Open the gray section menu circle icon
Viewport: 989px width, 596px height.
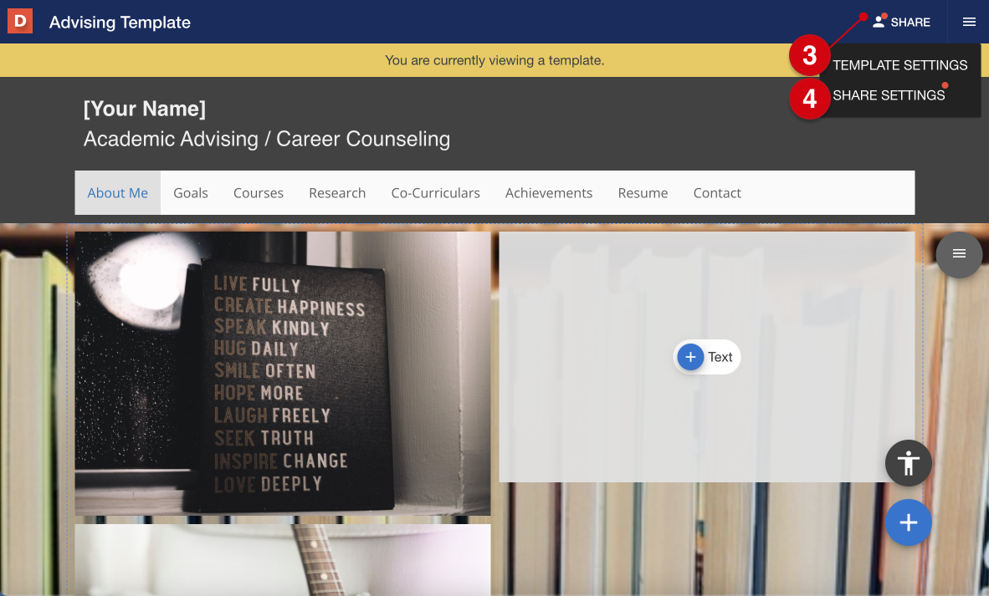(959, 254)
